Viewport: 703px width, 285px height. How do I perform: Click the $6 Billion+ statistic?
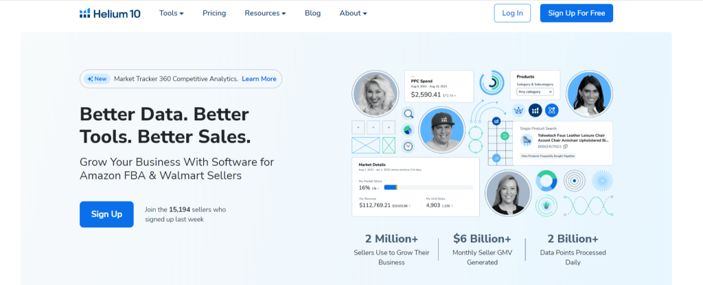(x=482, y=238)
